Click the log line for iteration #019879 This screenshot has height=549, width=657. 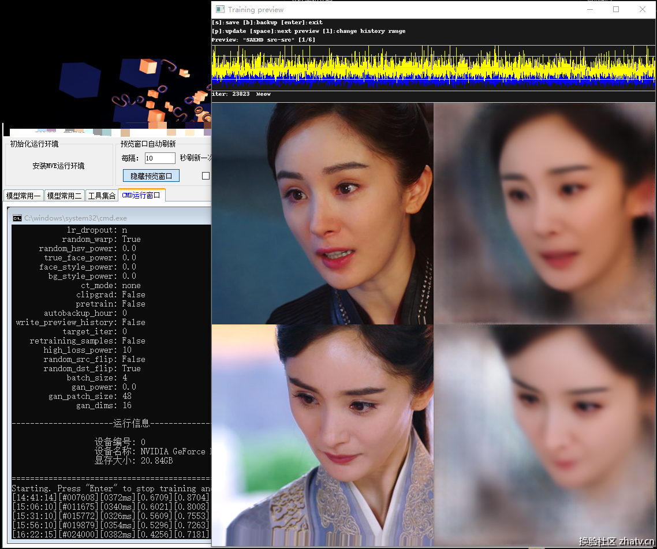click(111, 525)
